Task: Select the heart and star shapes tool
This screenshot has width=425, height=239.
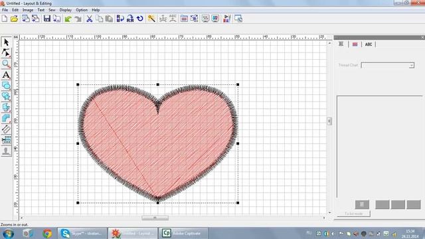Action: (6, 96)
